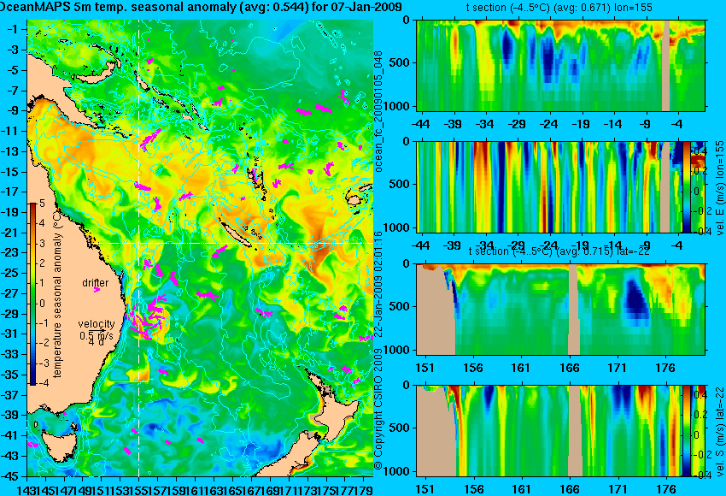Click the OceanMAPS 5m temp. seasonal anomaly title

pos(201,8)
